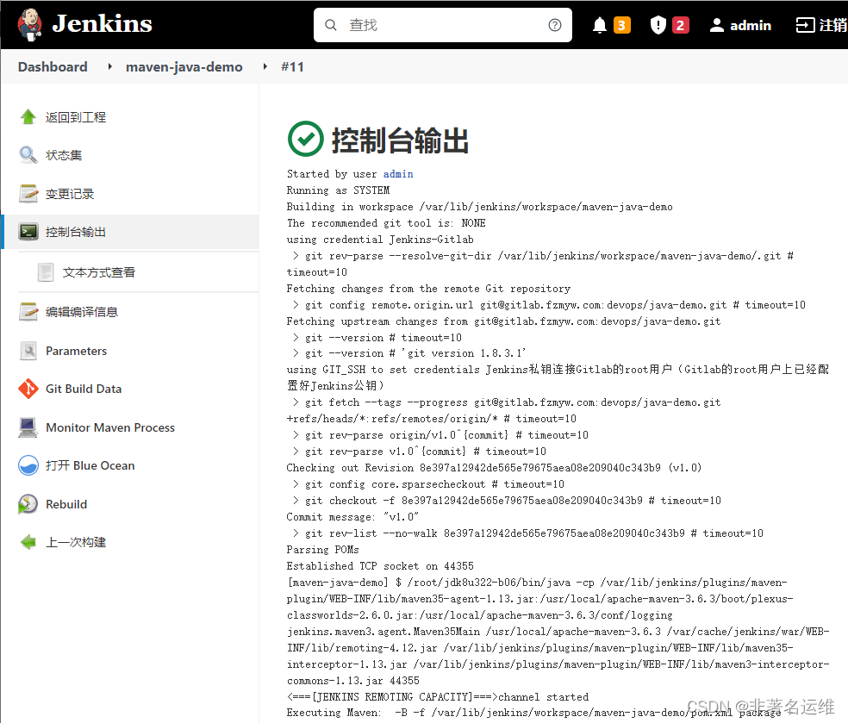
Task: Open admin link in console output
Action: click(398, 174)
